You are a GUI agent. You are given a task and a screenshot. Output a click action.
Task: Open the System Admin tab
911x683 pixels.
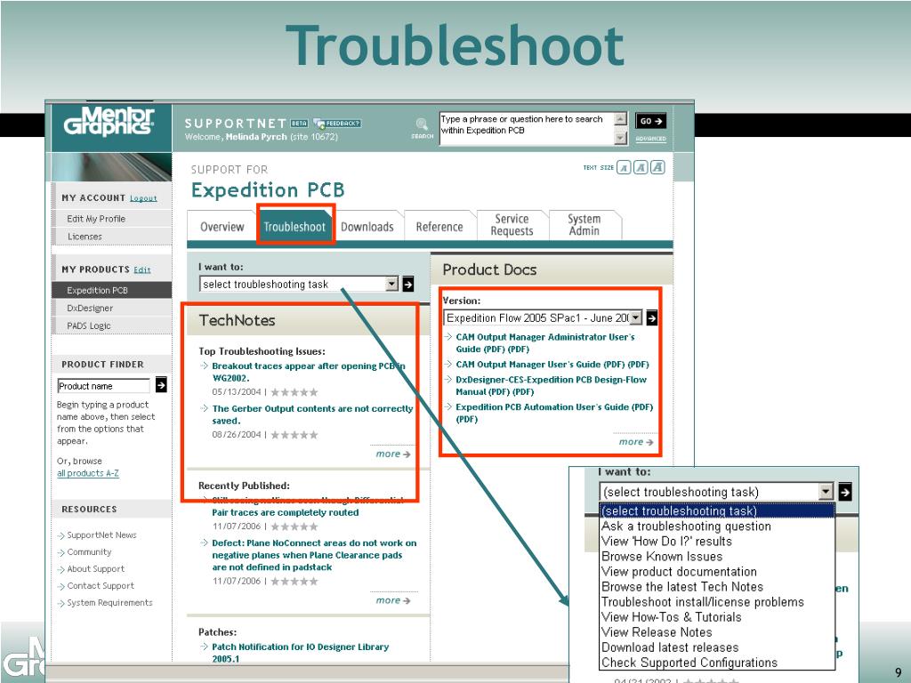584,225
